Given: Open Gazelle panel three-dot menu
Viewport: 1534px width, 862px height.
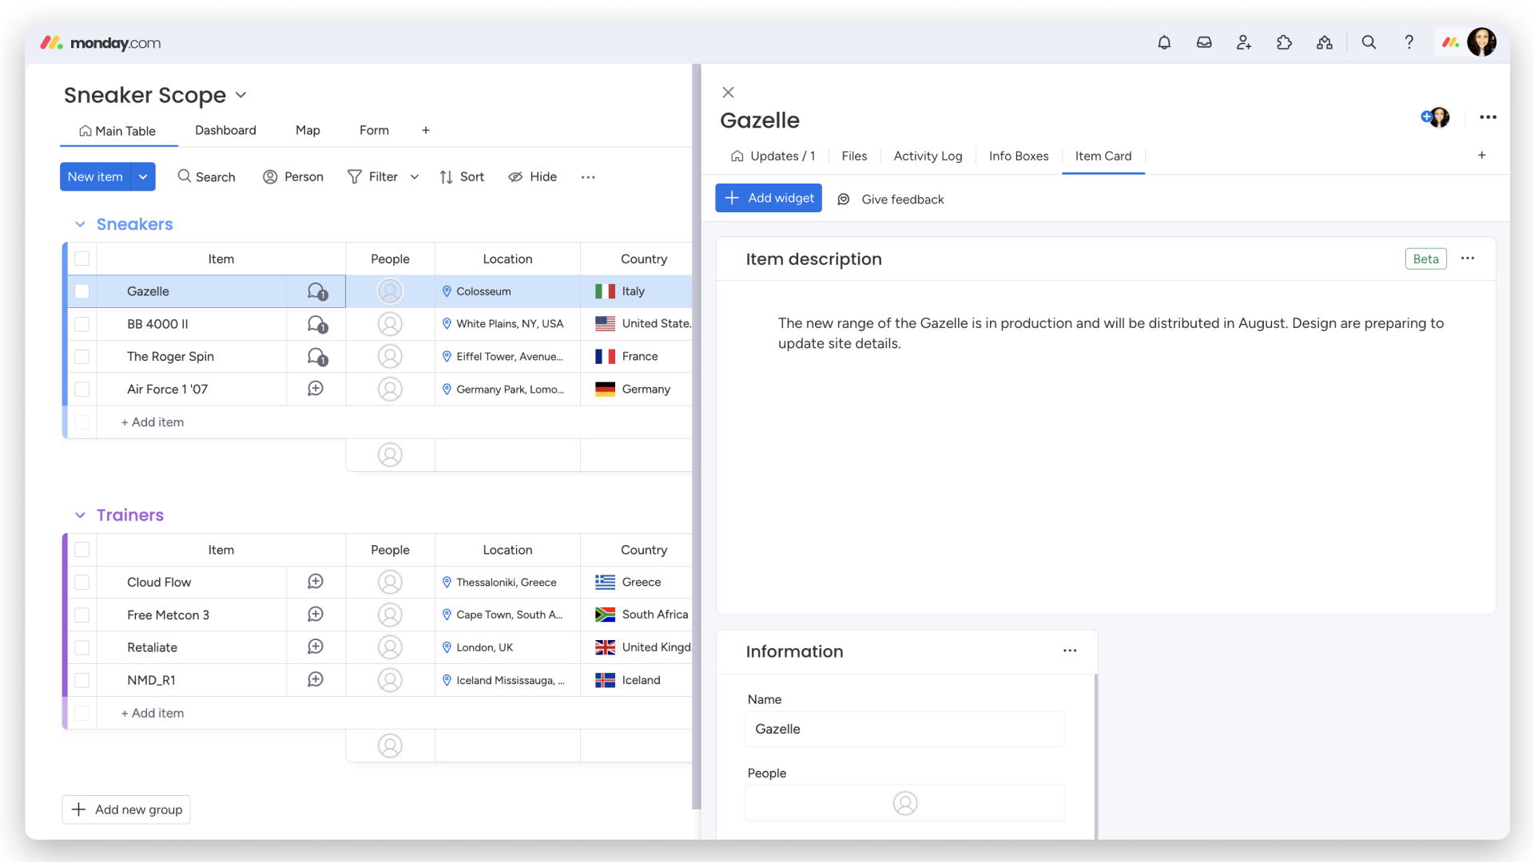Looking at the screenshot, I should [1488, 117].
